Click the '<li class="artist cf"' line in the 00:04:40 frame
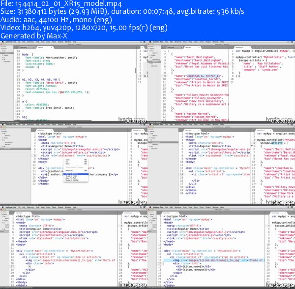 (x=221, y=174)
